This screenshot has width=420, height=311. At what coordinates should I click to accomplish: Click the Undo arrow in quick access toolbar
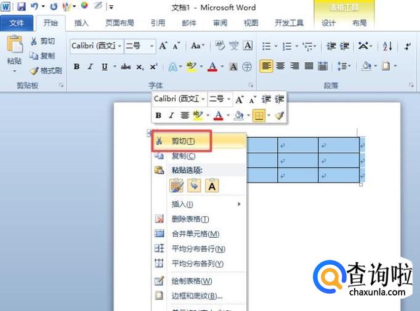[35, 6]
